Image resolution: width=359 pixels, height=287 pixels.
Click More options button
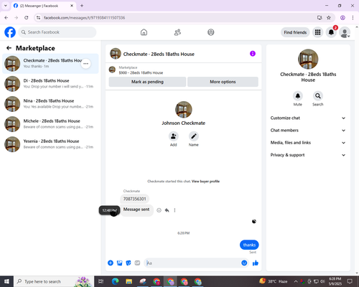[223, 82]
